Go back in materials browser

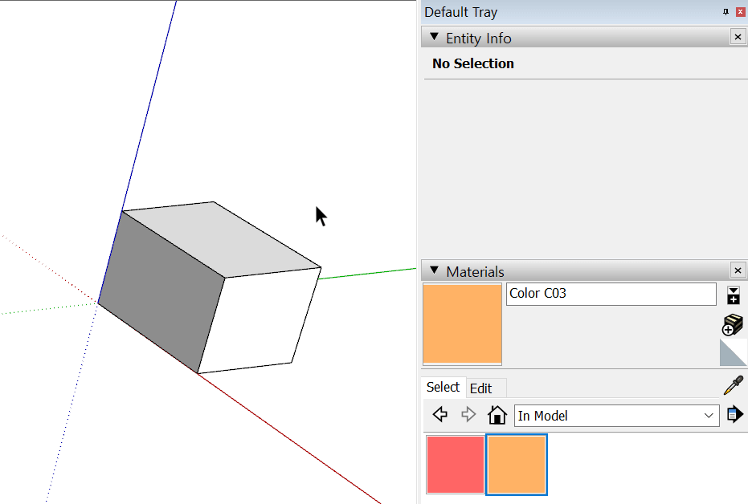click(x=439, y=414)
